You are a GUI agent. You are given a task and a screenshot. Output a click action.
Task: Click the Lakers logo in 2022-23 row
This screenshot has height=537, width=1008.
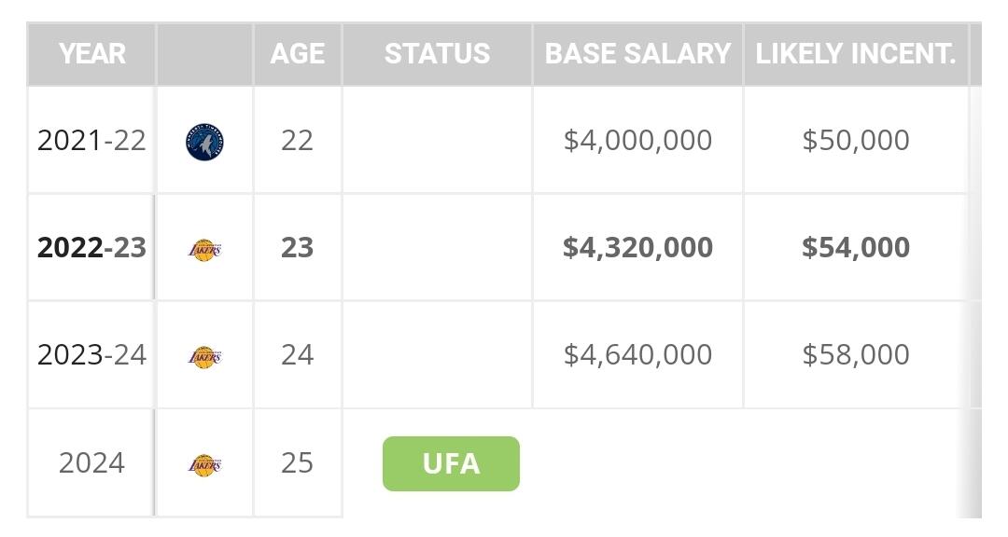[204, 249]
